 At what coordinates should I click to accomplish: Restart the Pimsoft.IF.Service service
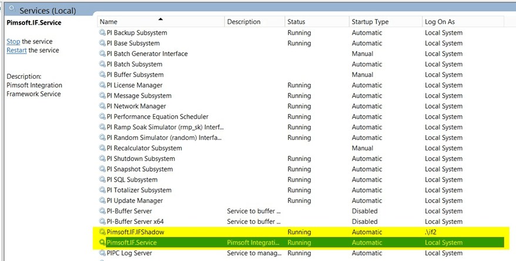(x=16, y=51)
